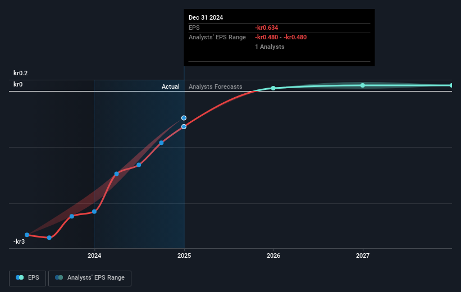Click the kr0 y-axis label
The image size is (461, 292).
coord(18,84)
